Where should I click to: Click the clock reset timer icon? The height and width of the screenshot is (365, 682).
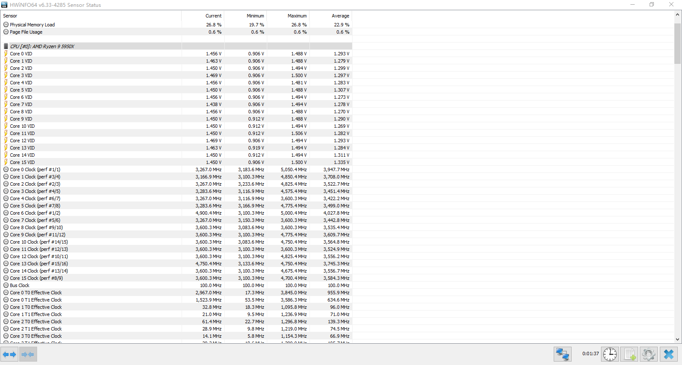tap(610, 354)
